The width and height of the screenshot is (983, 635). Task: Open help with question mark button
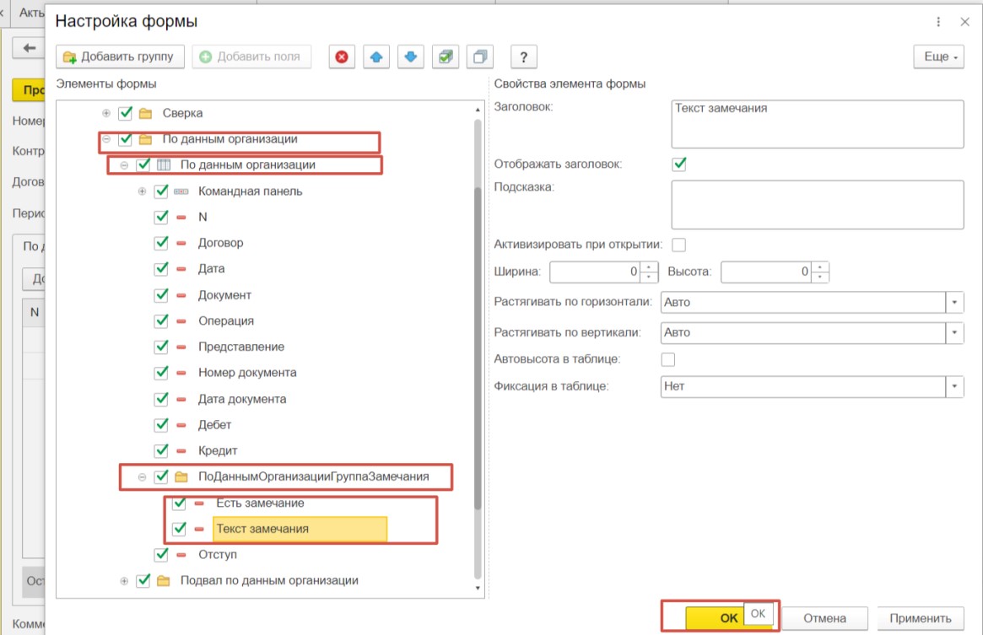tap(524, 57)
